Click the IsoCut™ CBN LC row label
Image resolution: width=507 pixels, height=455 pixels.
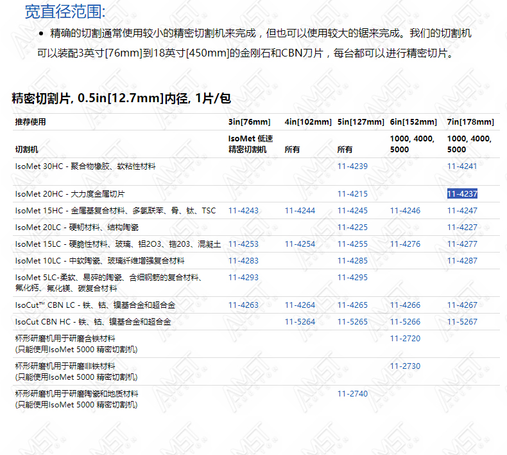pyautogui.click(x=95, y=305)
